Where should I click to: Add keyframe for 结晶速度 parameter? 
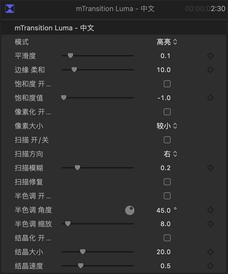210,266
